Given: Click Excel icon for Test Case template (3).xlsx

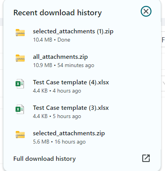Looking at the screenshot, I should coord(20,109).
